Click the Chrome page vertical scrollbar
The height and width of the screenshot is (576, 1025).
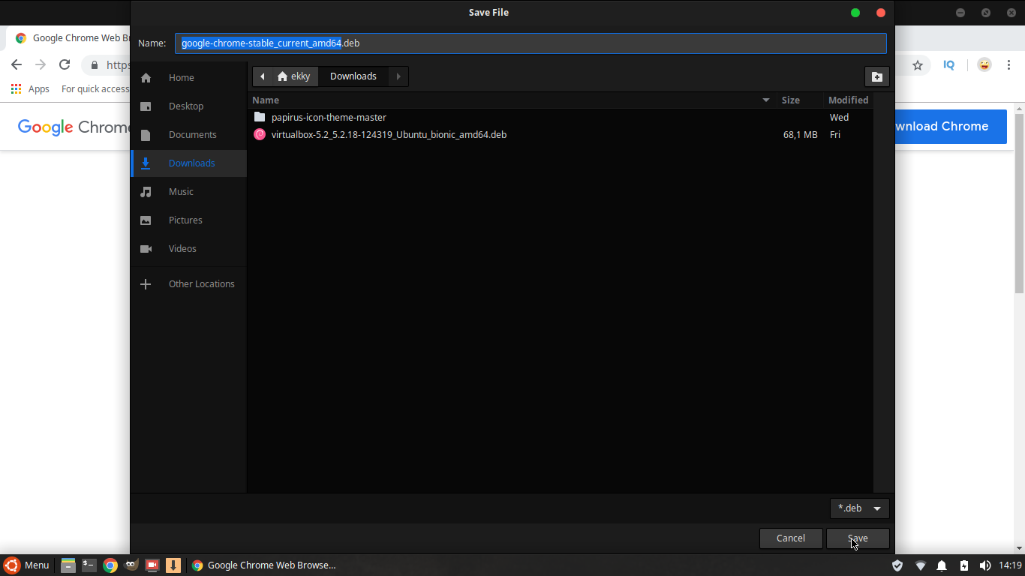point(1019,202)
